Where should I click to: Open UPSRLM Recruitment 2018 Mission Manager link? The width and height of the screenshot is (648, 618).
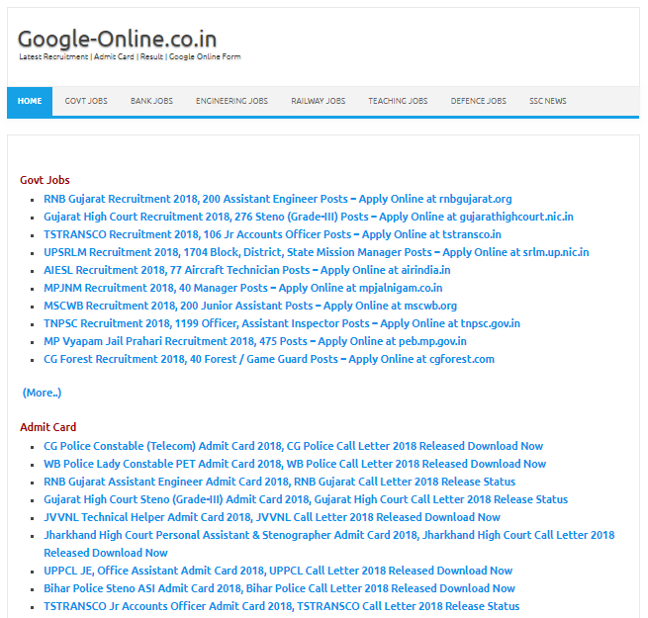[317, 252]
